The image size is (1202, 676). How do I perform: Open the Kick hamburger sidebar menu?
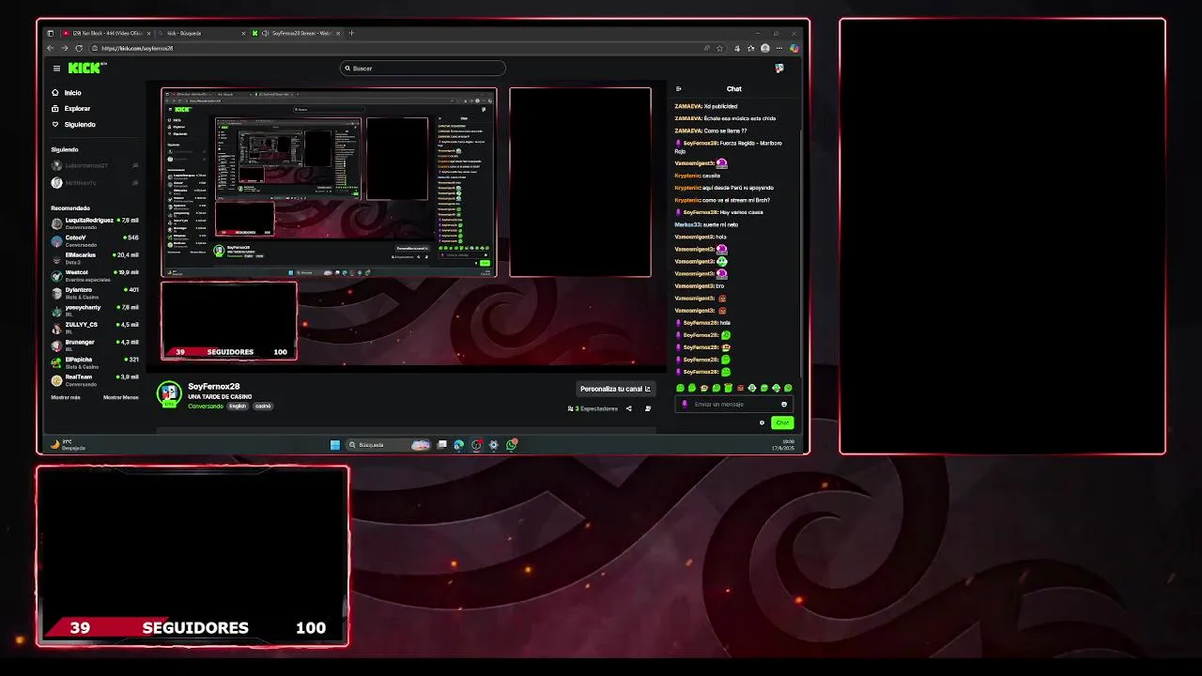click(56, 69)
